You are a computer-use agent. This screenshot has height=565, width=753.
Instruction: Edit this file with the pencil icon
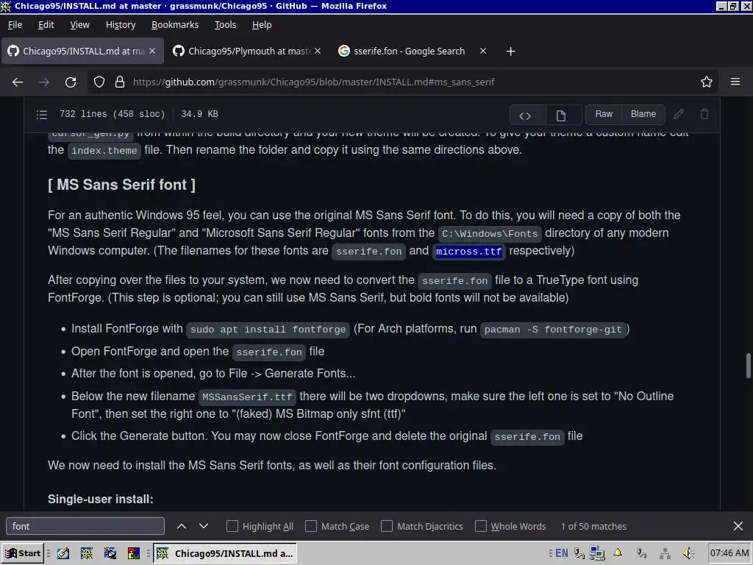point(679,114)
